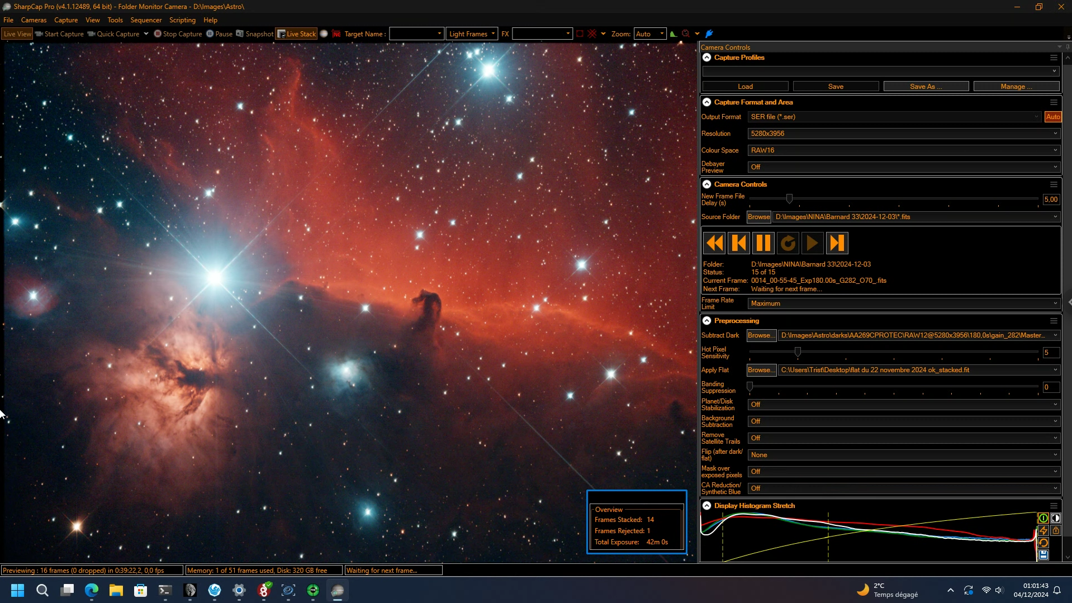Image resolution: width=1072 pixels, height=603 pixels.
Task: Click the Hot Pixel Sensitivity slider
Action: 893,352
